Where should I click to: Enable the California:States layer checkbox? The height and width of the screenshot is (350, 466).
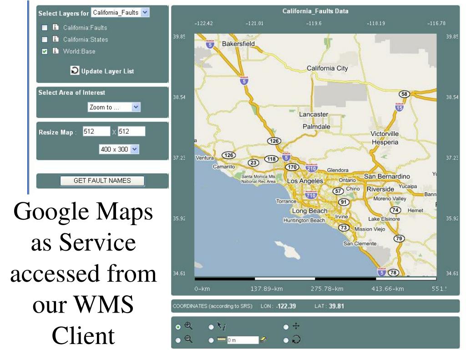click(45, 39)
